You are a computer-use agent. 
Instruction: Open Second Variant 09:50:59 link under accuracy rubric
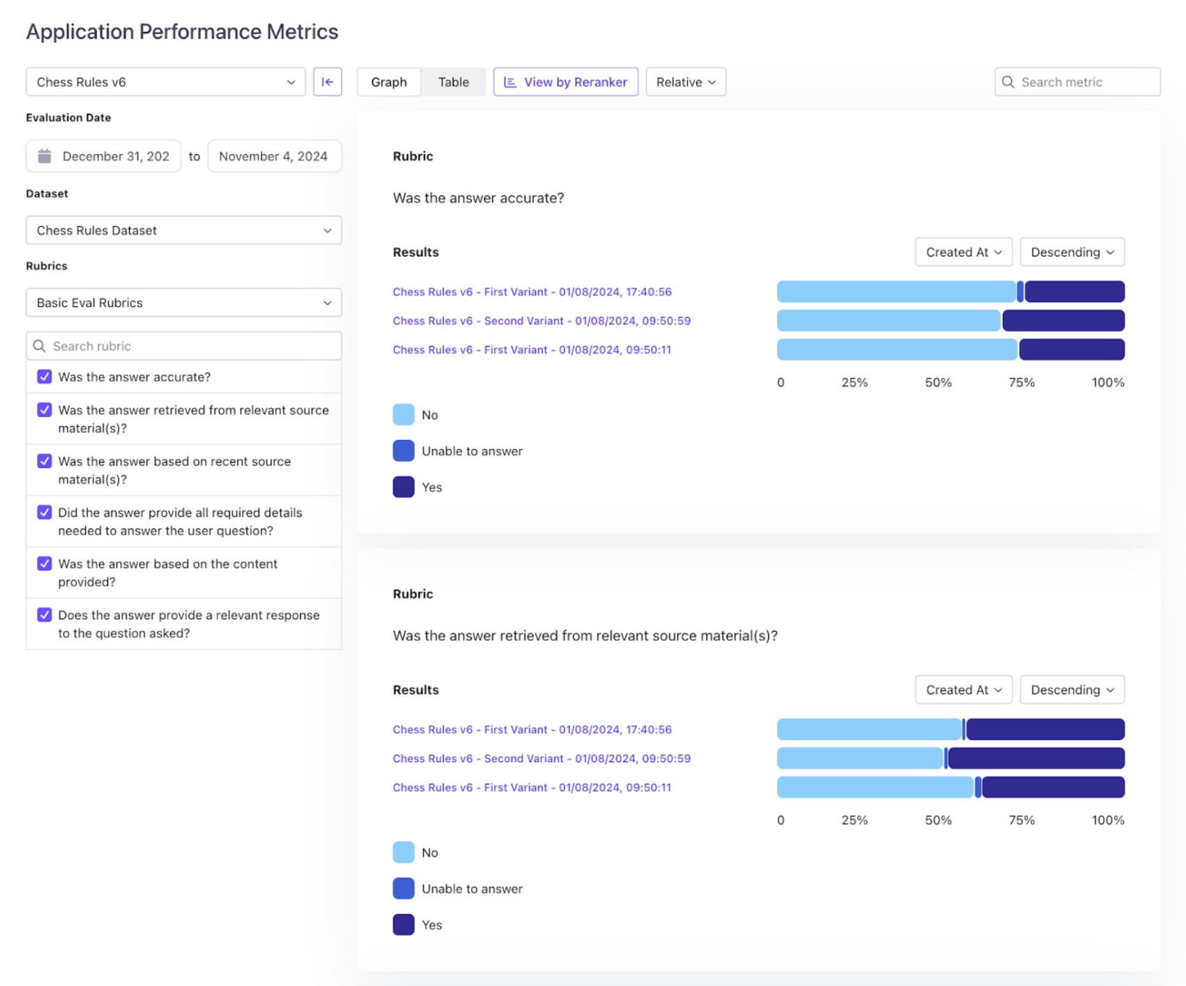pyautogui.click(x=541, y=321)
